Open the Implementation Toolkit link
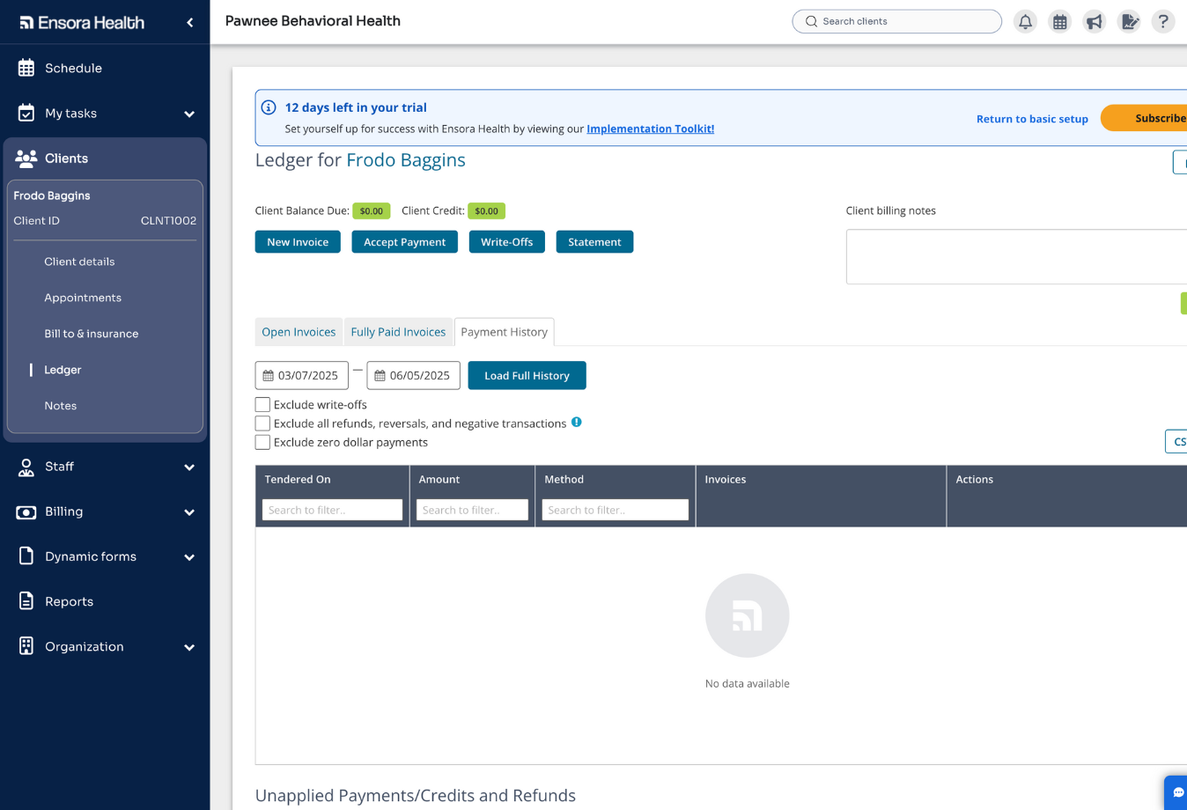Screen dimensions: 1187x810 [x=651, y=129]
